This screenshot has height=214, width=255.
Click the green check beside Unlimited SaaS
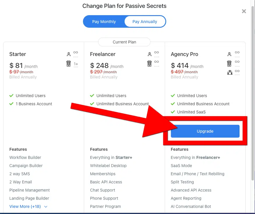pyautogui.click(x=173, y=112)
